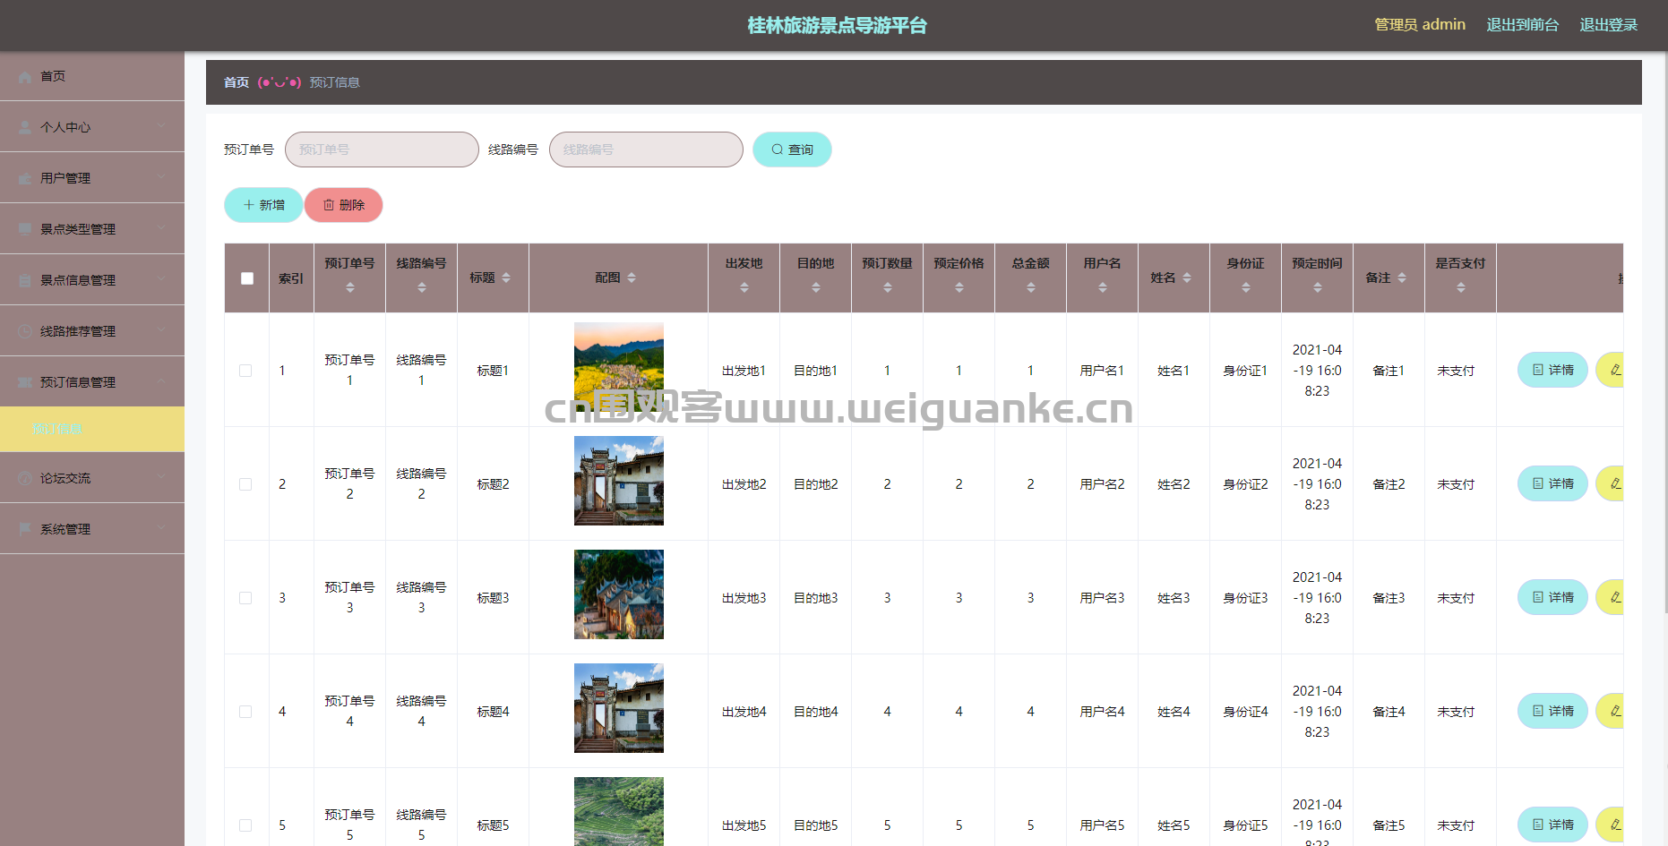Click the yellow edit pencil icon in row 1
1668x846 pixels.
coord(1615,370)
